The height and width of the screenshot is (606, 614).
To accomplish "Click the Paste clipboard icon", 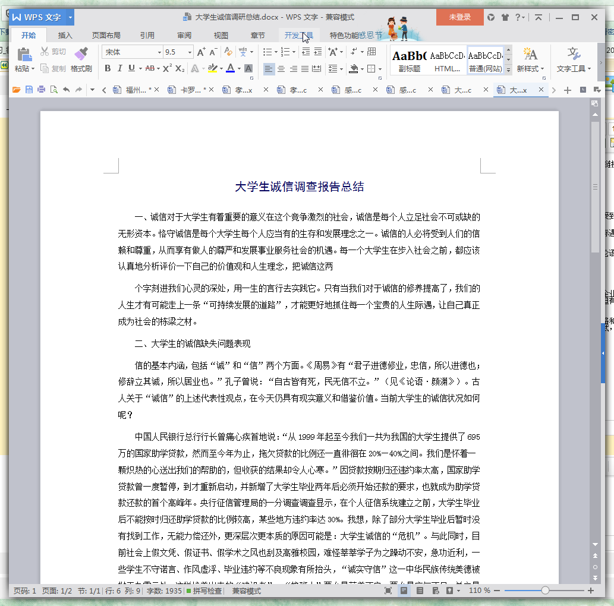I will click(24, 54).
